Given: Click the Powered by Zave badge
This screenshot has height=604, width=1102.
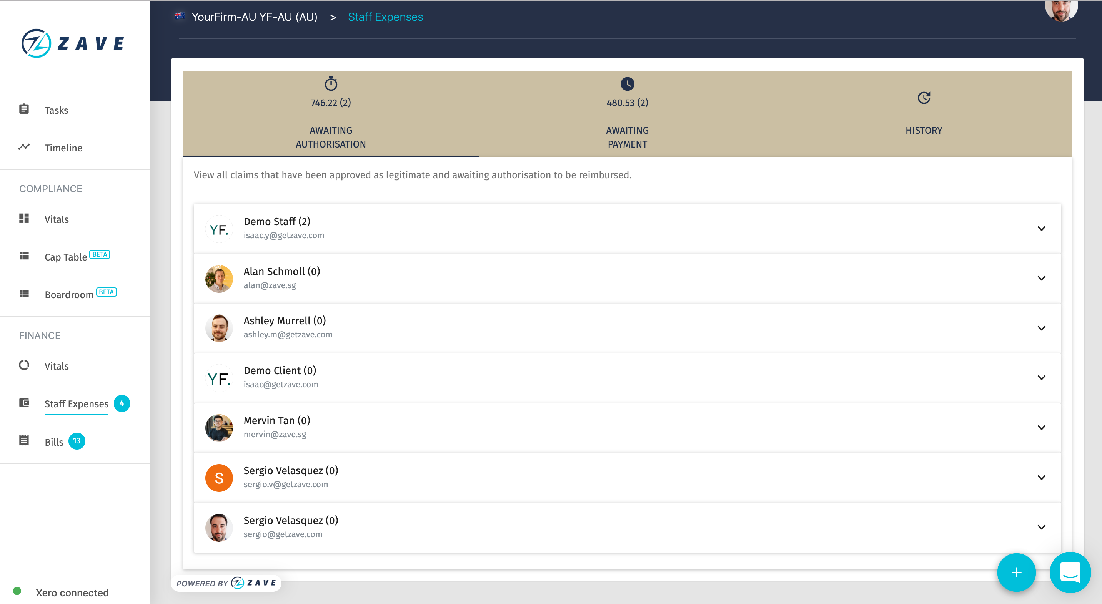Looking at the screenshot, I should click(226, 583).
